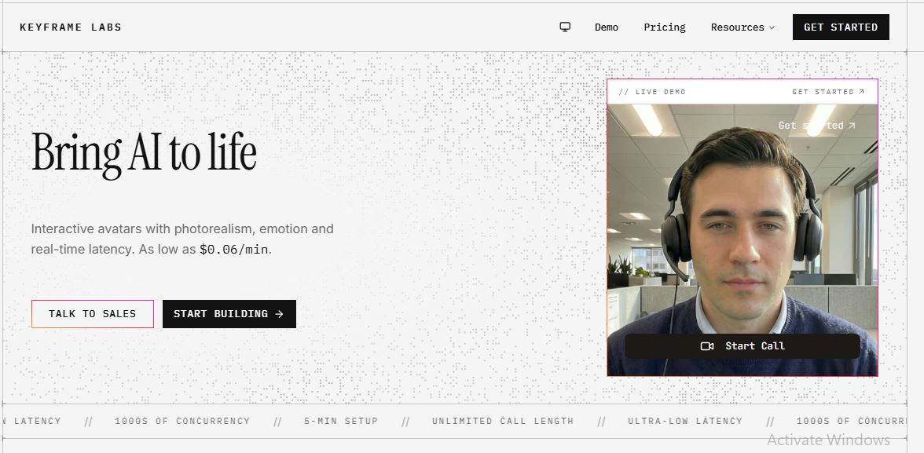Screen dimensions: 924x453
Task: Click the Get Started link in live demo header
Action: pos(828,92)
